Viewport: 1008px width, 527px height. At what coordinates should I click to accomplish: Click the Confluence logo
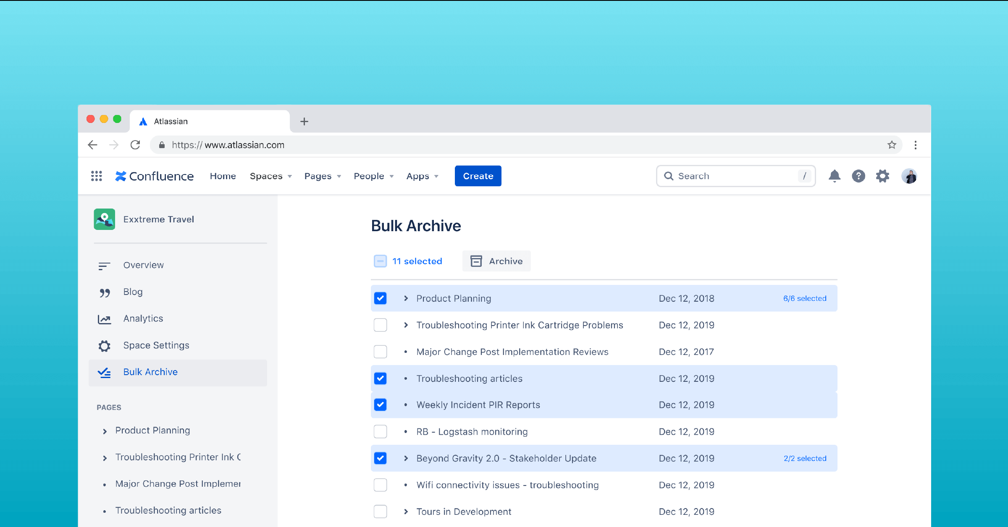(x=155, y=176)
